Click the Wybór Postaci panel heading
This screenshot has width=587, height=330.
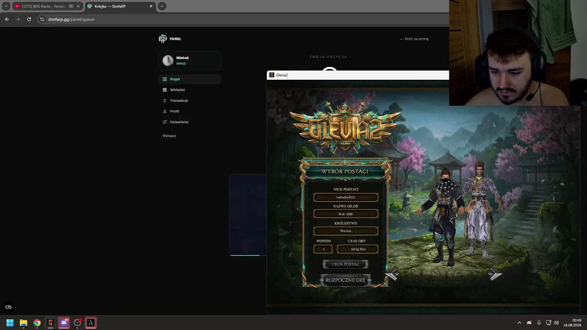coord(345,171)
